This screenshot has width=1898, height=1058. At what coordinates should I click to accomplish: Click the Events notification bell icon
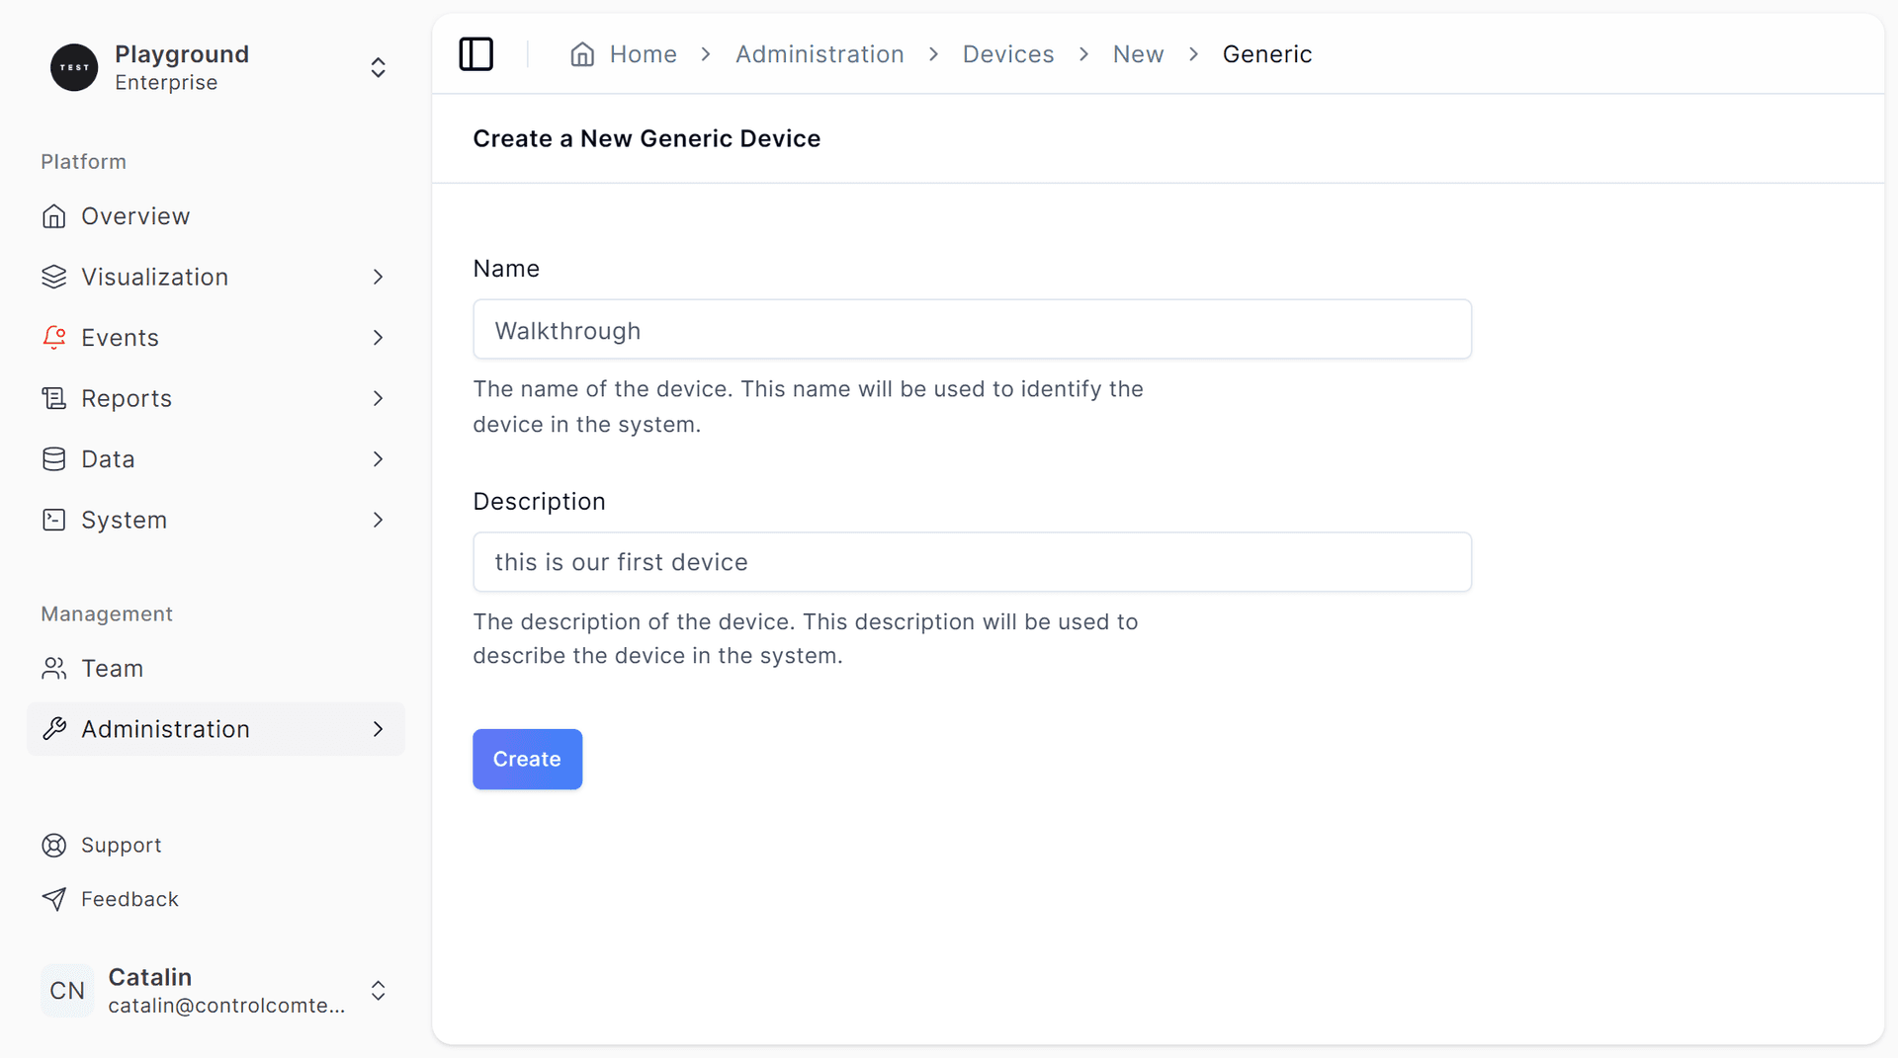[54, 337]
